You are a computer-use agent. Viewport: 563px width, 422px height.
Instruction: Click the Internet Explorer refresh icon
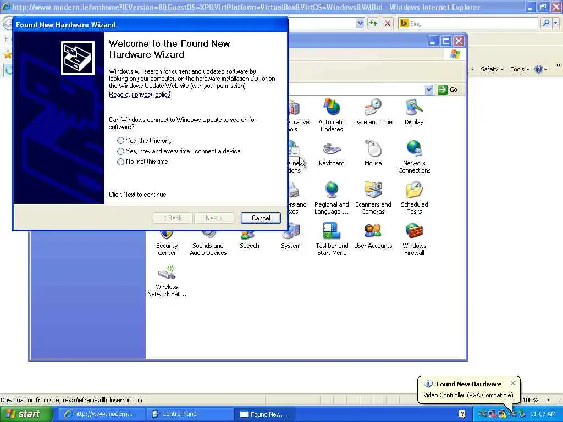[x=373, y=23]
